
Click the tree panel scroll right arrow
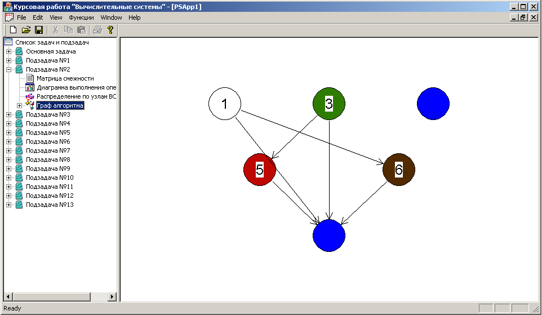click(112, 296)
